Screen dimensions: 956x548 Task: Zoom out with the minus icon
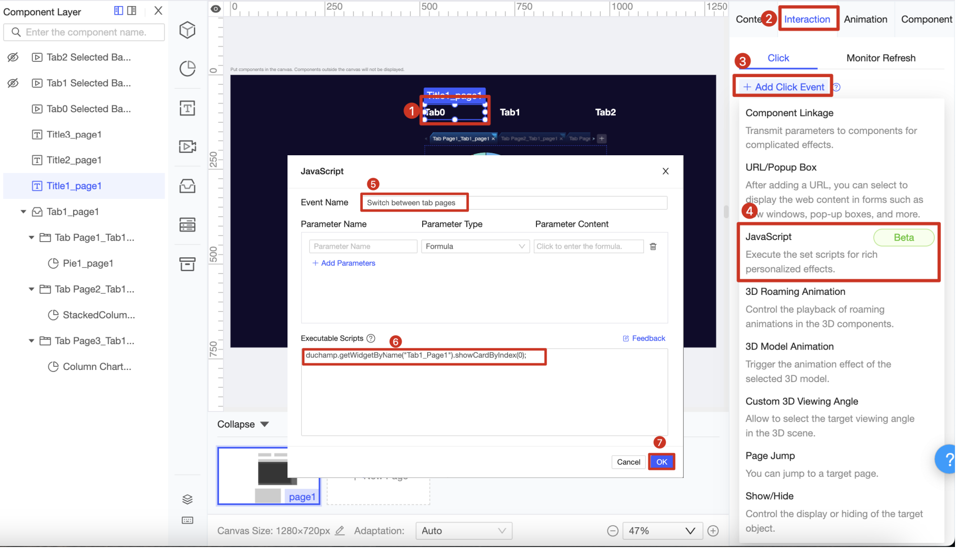coord(613,531)
